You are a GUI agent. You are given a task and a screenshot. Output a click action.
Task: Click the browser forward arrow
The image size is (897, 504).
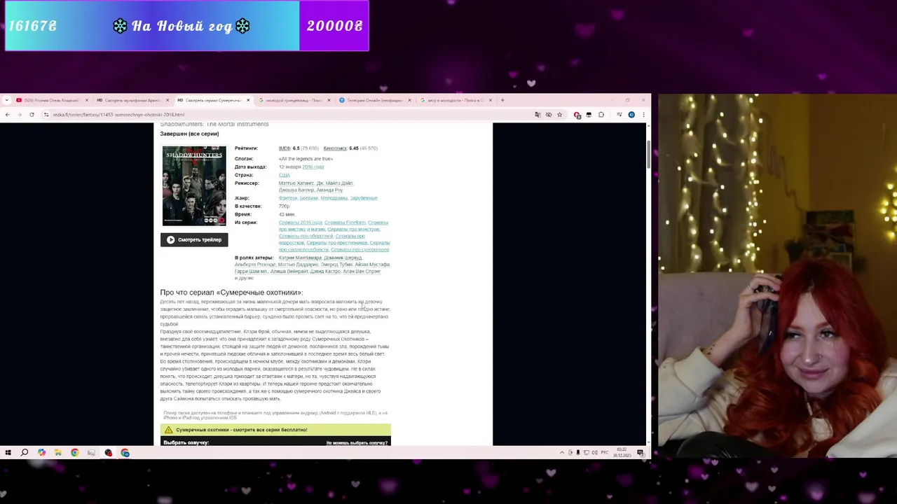(19, 115)
